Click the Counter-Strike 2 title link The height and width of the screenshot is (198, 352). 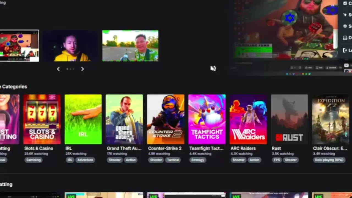pos(165,148)
